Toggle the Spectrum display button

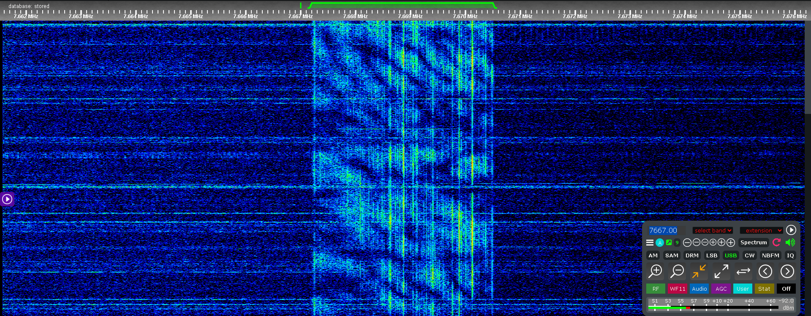pos(754,243)
